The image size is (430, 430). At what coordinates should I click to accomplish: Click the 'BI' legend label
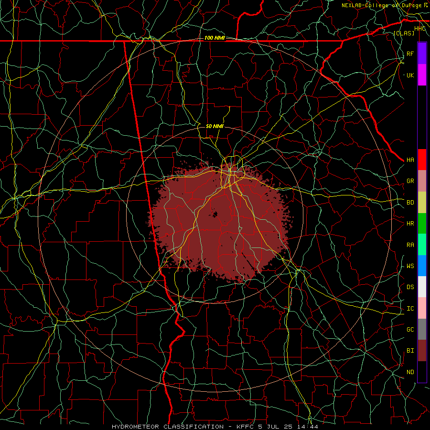410,351
